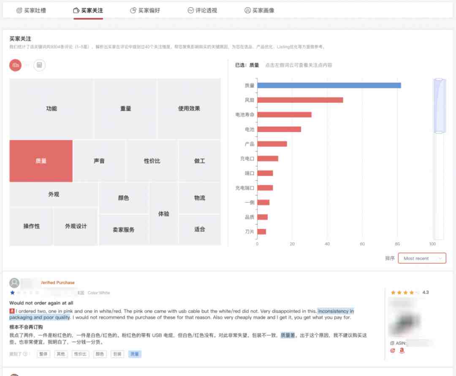Select the 性价比 treemap block
Image resolution: width=456 pixels, height=376 pixels.
[x=152, y=161]
